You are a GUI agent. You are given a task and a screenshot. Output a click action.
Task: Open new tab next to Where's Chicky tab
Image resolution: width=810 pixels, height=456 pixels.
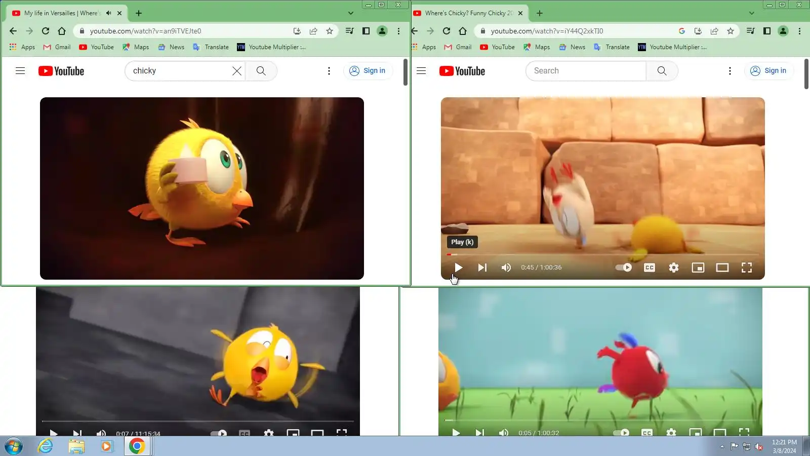540,13
